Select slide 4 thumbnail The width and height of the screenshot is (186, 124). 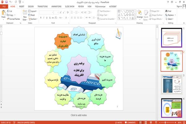coord(171,108)
